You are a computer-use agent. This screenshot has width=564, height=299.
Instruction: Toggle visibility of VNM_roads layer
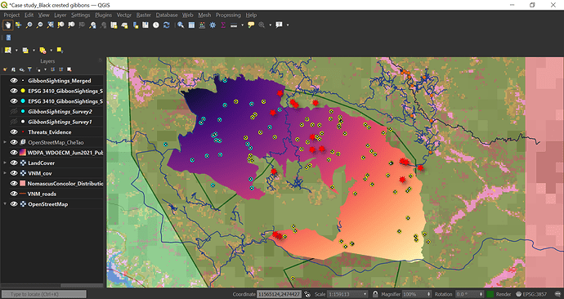(14, 194)
